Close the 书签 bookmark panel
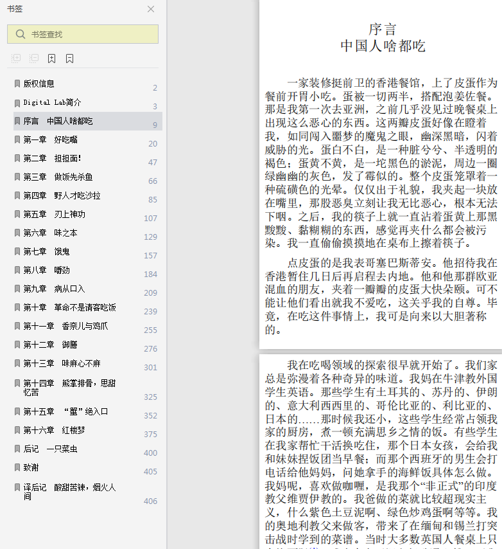This screenshot has width=502, height=549. coord(151,9)
